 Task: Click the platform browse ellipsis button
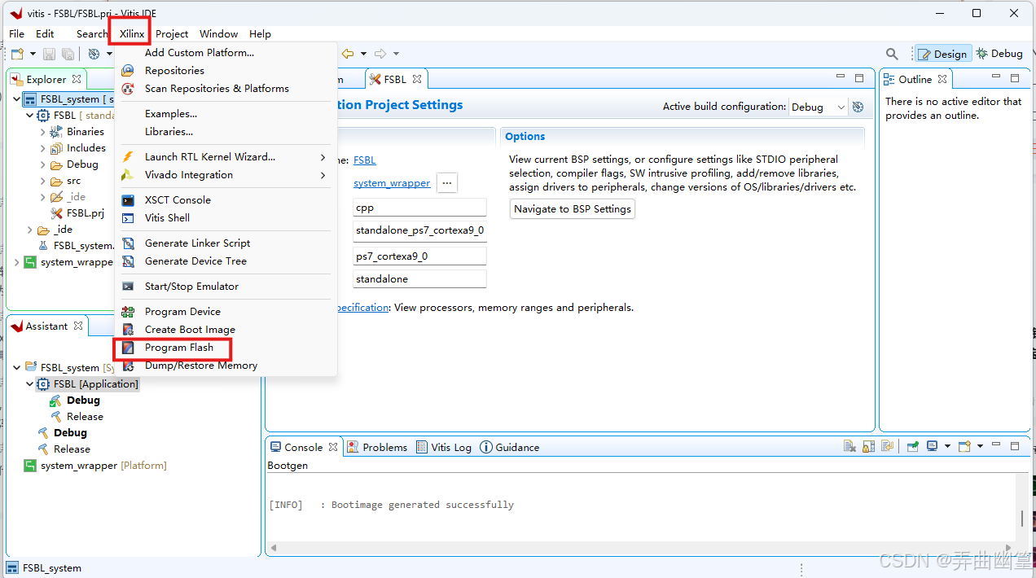click(x=446, y=183)
